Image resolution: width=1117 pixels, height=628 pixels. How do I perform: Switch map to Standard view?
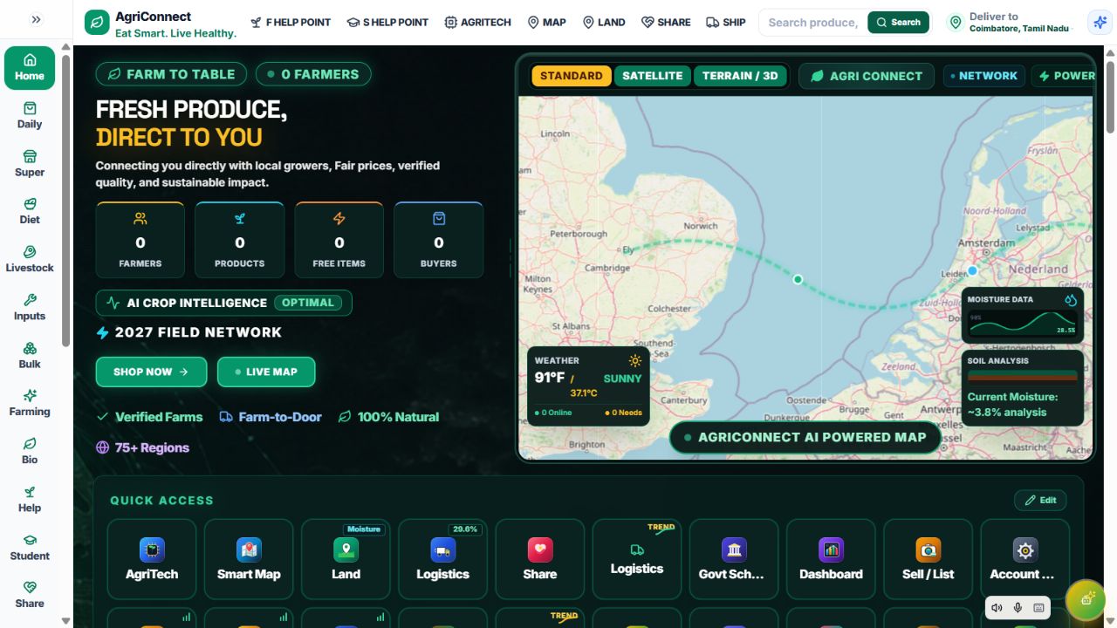[x=572, y=76]
